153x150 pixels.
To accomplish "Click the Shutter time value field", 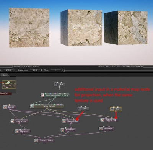I will point(35,70).
